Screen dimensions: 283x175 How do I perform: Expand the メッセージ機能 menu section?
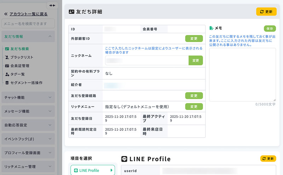click(28, 111)
